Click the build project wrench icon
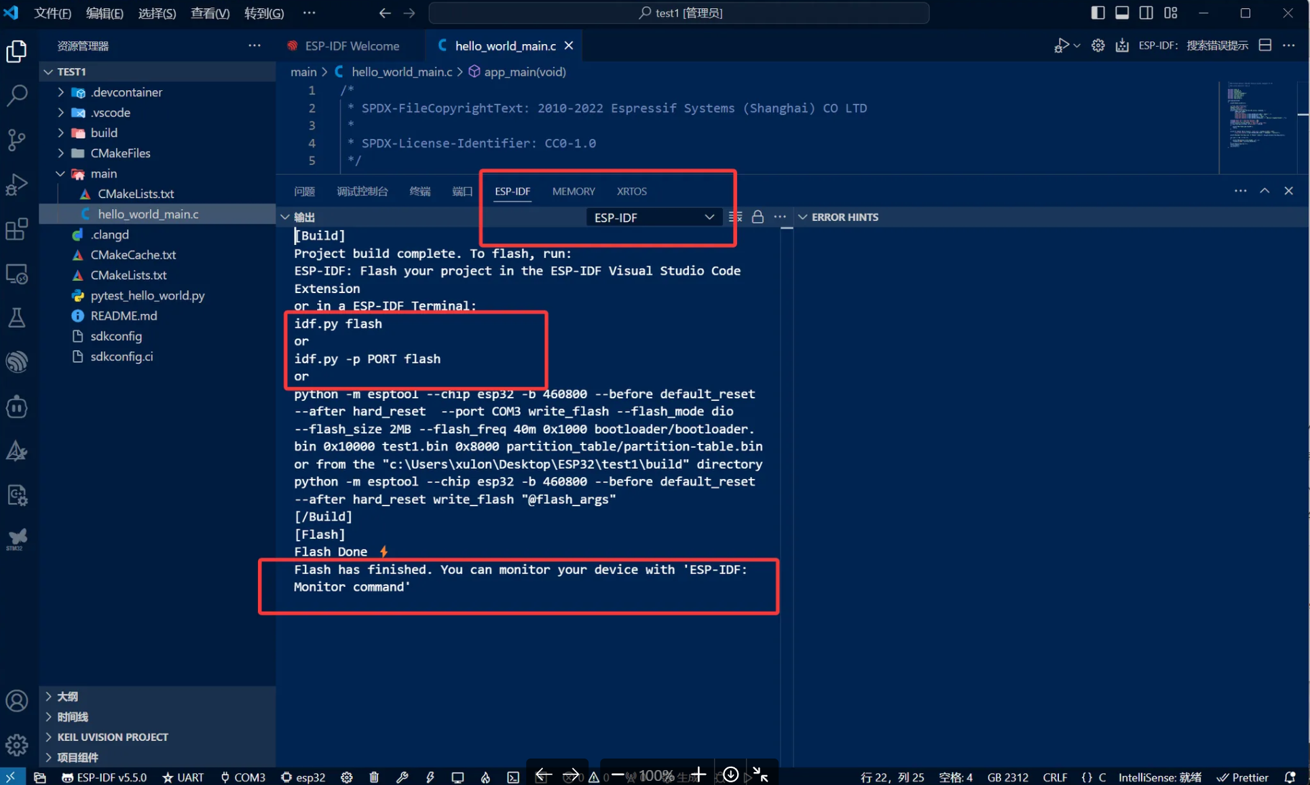This screenshot has height=785, width=1310. click(x=402, y=777)
